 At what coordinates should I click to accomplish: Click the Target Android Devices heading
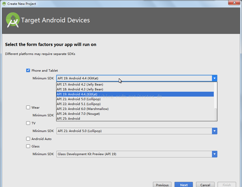point(55,20)
